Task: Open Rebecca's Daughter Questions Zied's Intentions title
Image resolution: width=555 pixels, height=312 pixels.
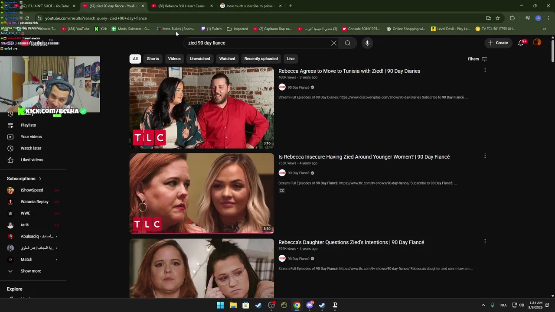Action: coord(351,242)
